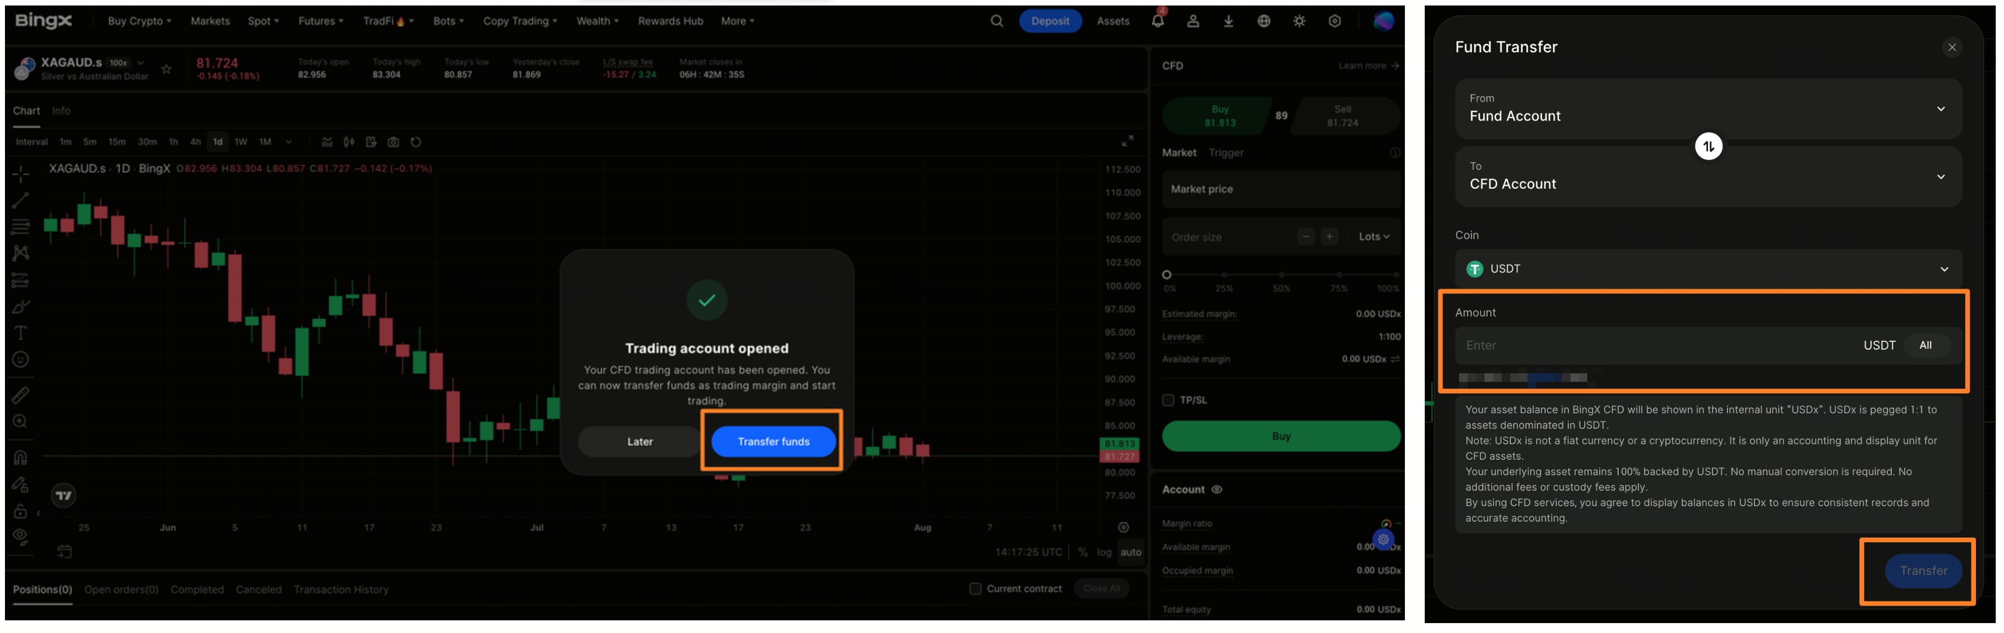Click the All amount button
This screenshot has width=2004, height=633.
click(1925, 346)
